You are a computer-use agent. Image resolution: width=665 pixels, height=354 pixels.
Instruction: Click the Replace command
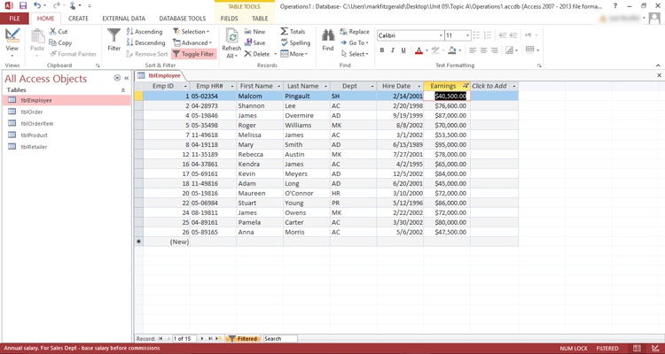pyautogui.click(x=355, y=32)
